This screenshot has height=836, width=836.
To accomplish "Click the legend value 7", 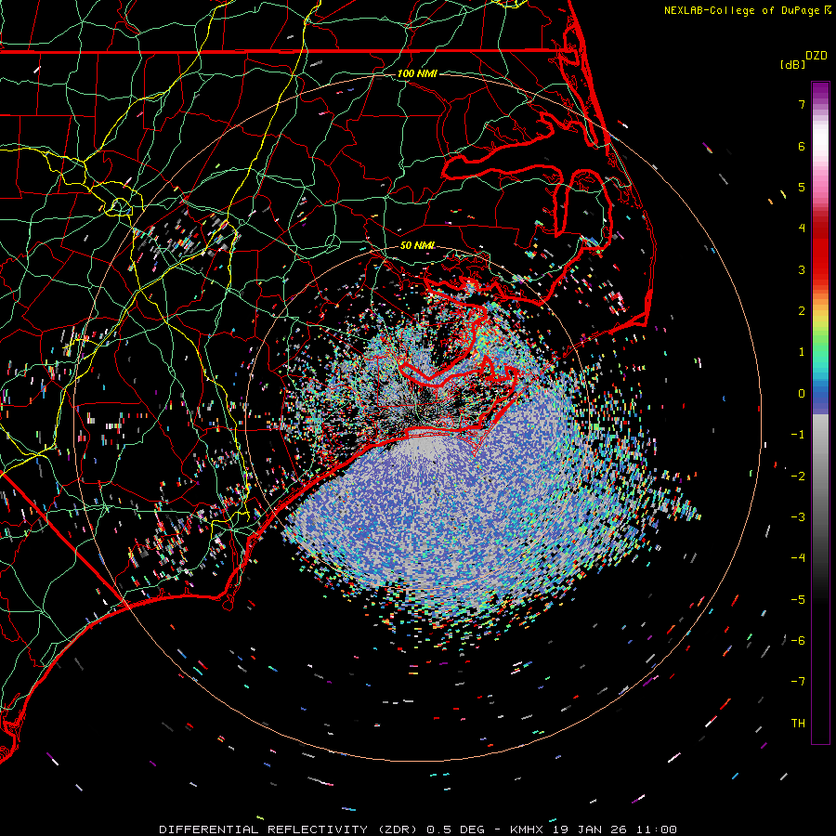I will 802,104.
